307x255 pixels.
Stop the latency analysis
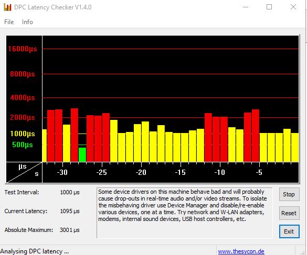tap(289, 194)
